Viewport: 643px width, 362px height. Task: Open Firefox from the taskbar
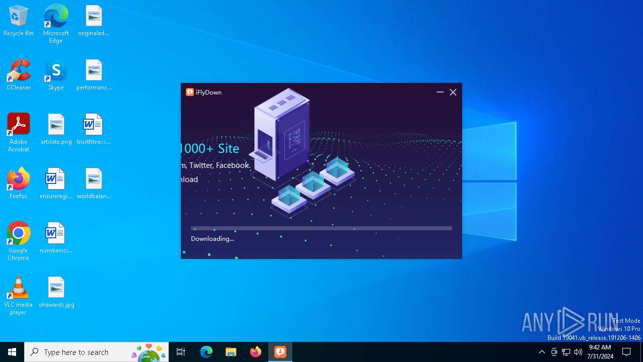[256, 352]
